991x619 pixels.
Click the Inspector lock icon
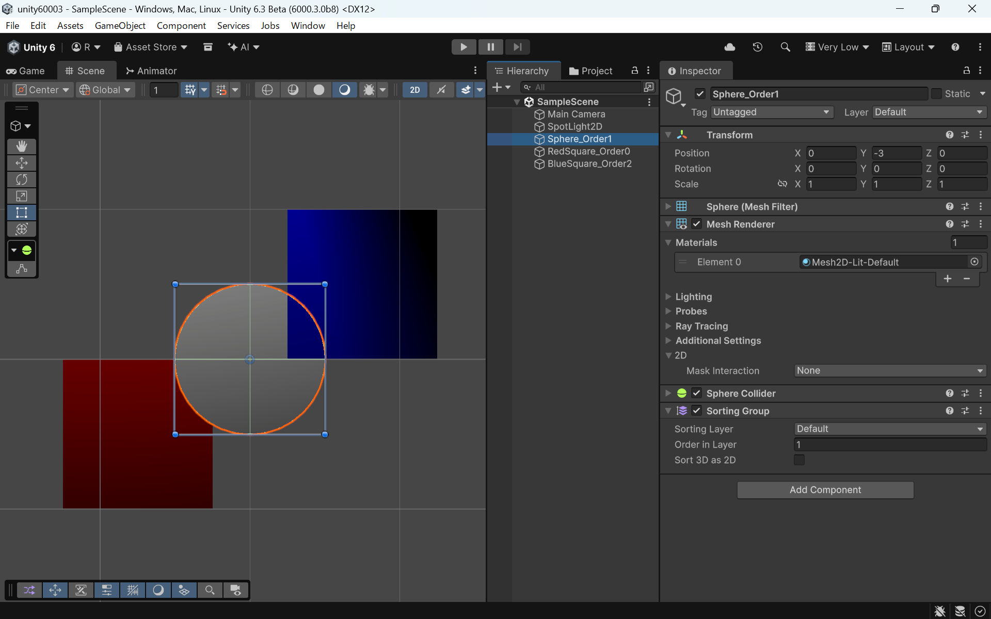966,71
